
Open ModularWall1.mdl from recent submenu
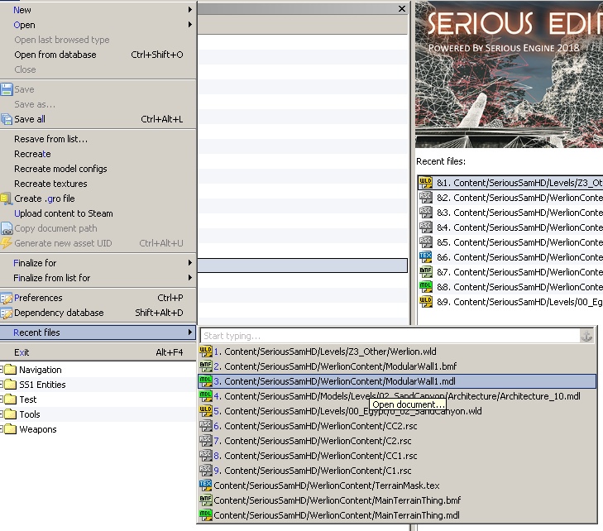click(x=397, y=381)
